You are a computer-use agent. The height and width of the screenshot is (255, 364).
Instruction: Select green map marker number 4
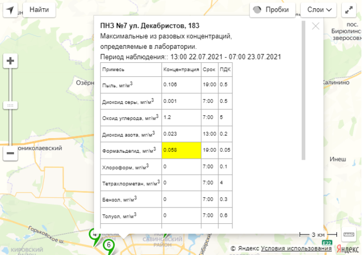pos(94,234)
